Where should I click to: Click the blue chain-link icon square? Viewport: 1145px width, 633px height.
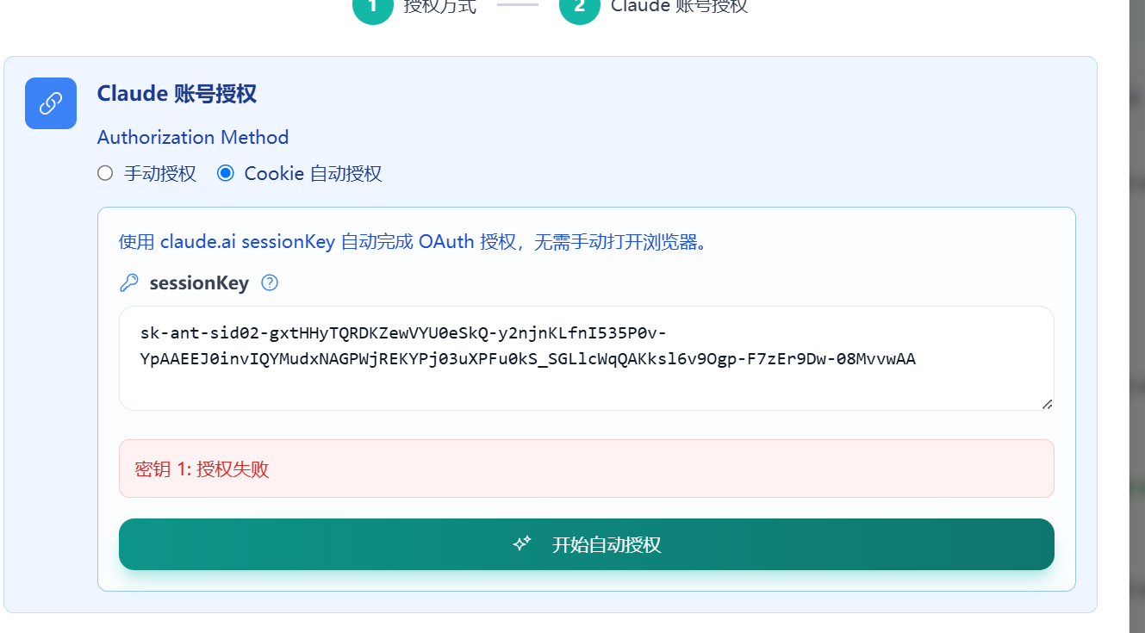pos(51,103)
